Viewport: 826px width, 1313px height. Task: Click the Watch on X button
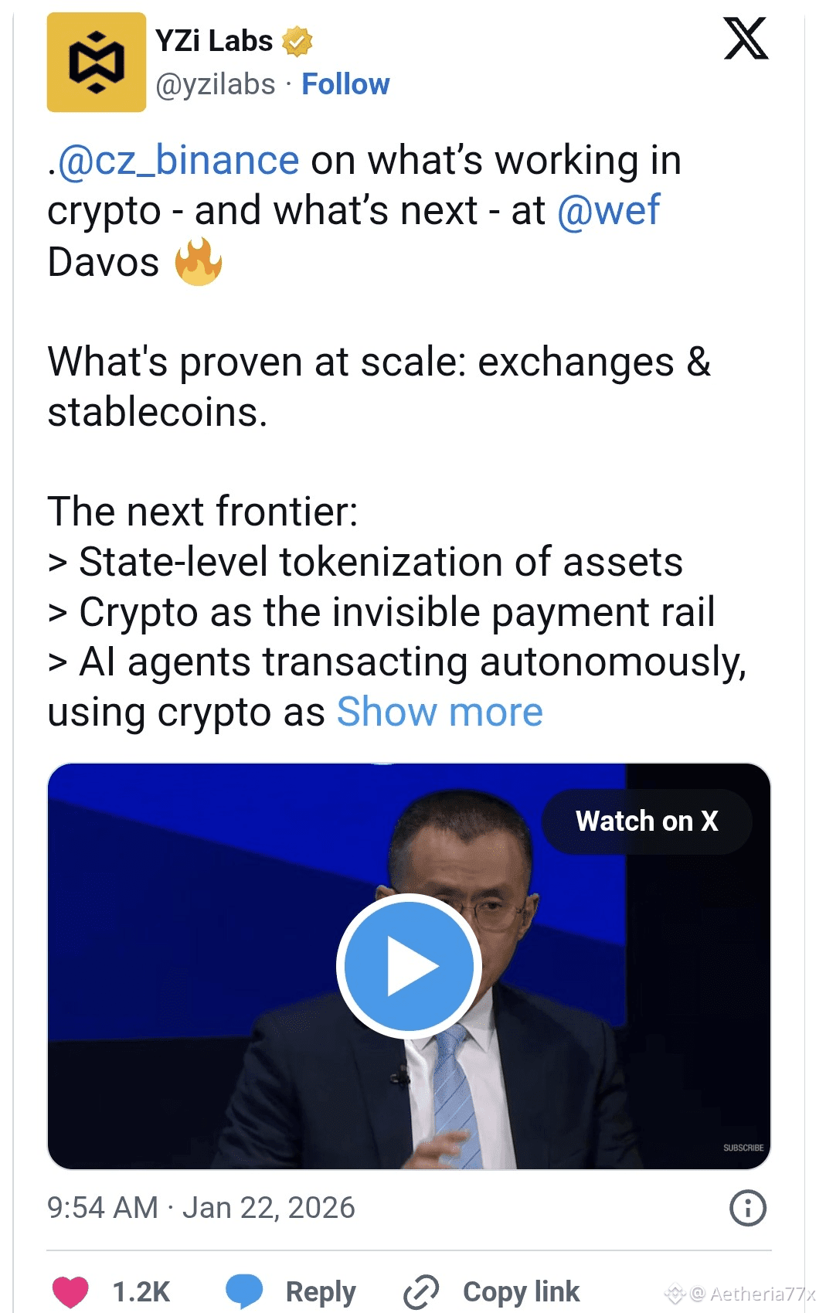[647, 821]
